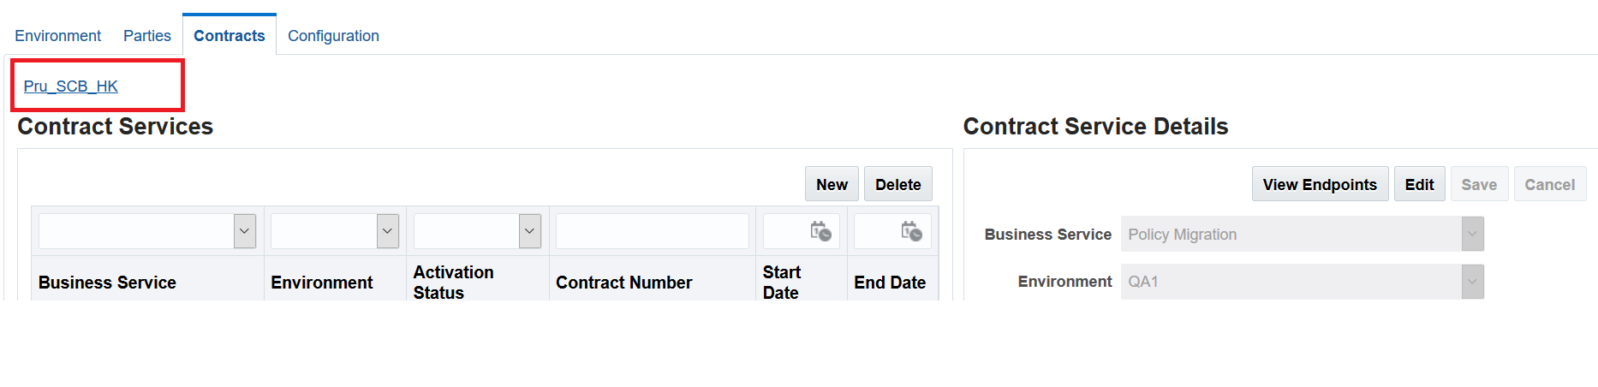Click the Contract Number filter field

652,231
